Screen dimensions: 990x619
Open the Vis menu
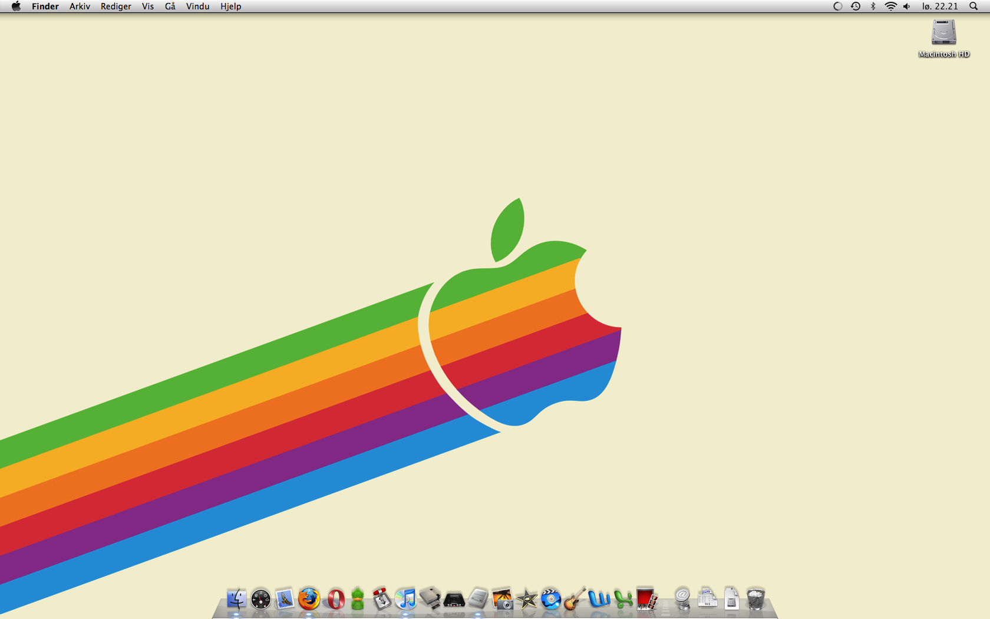coord(148,6)
